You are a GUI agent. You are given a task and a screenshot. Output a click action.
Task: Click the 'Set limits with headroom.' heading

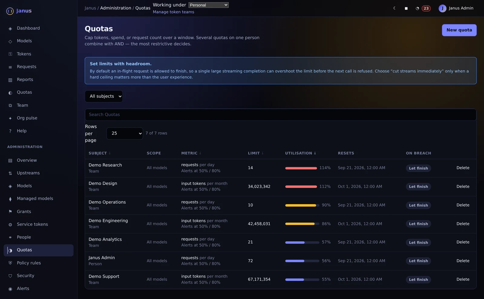coord(121,64)
